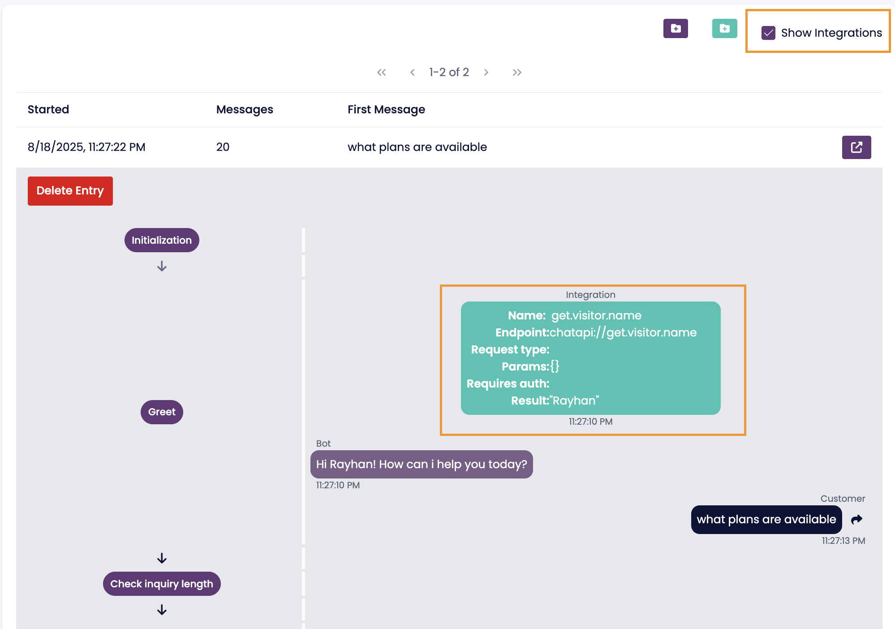Sort by the Messages column header

[245, 109]
